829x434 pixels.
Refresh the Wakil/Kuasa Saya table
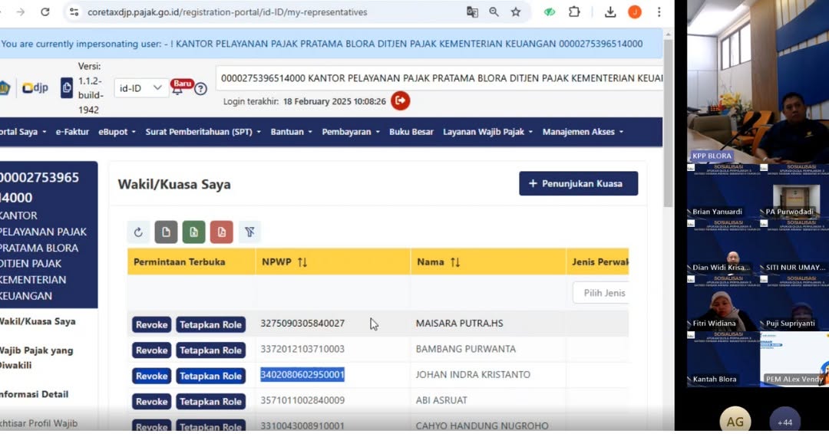coord(138,232)
